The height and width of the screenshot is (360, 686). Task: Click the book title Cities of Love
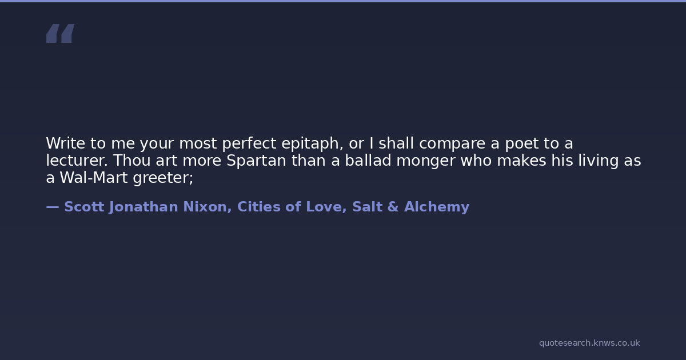pos(290,207)
